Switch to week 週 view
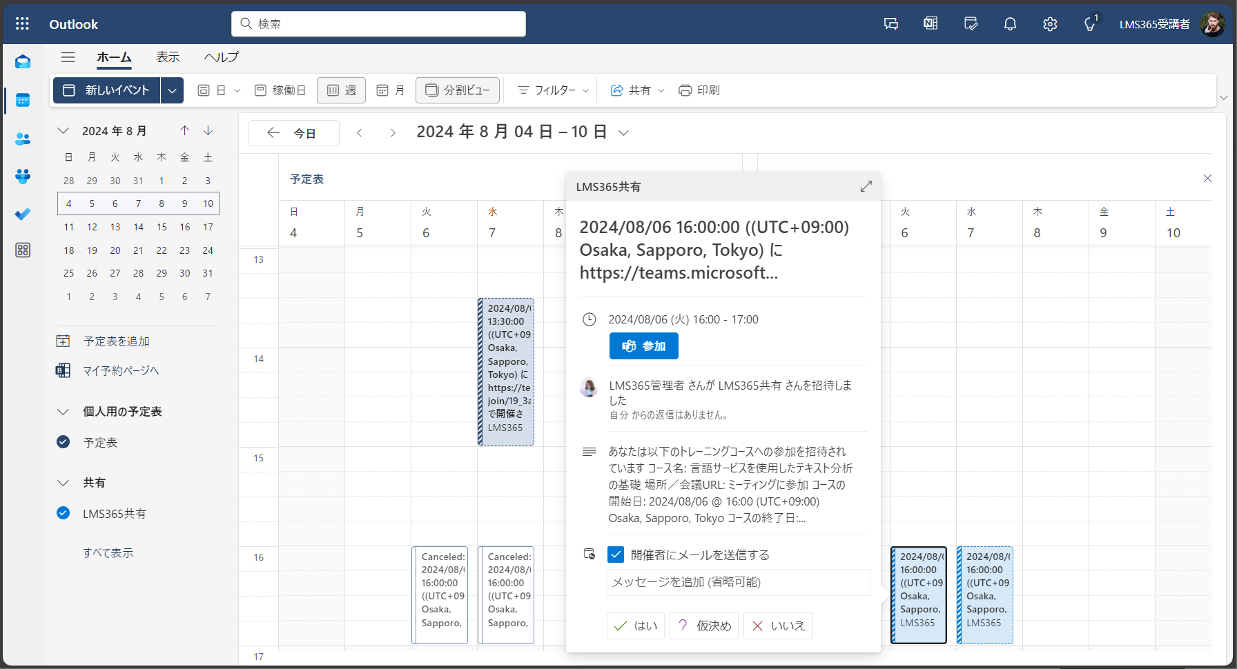The height and width of the screenshot is (669, 1237). coord(342,90)
